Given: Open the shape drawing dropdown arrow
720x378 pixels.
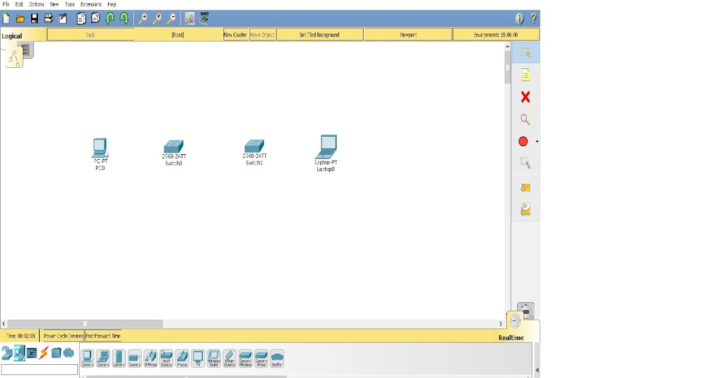Looking at the screenshot, I should coord(536,141).
